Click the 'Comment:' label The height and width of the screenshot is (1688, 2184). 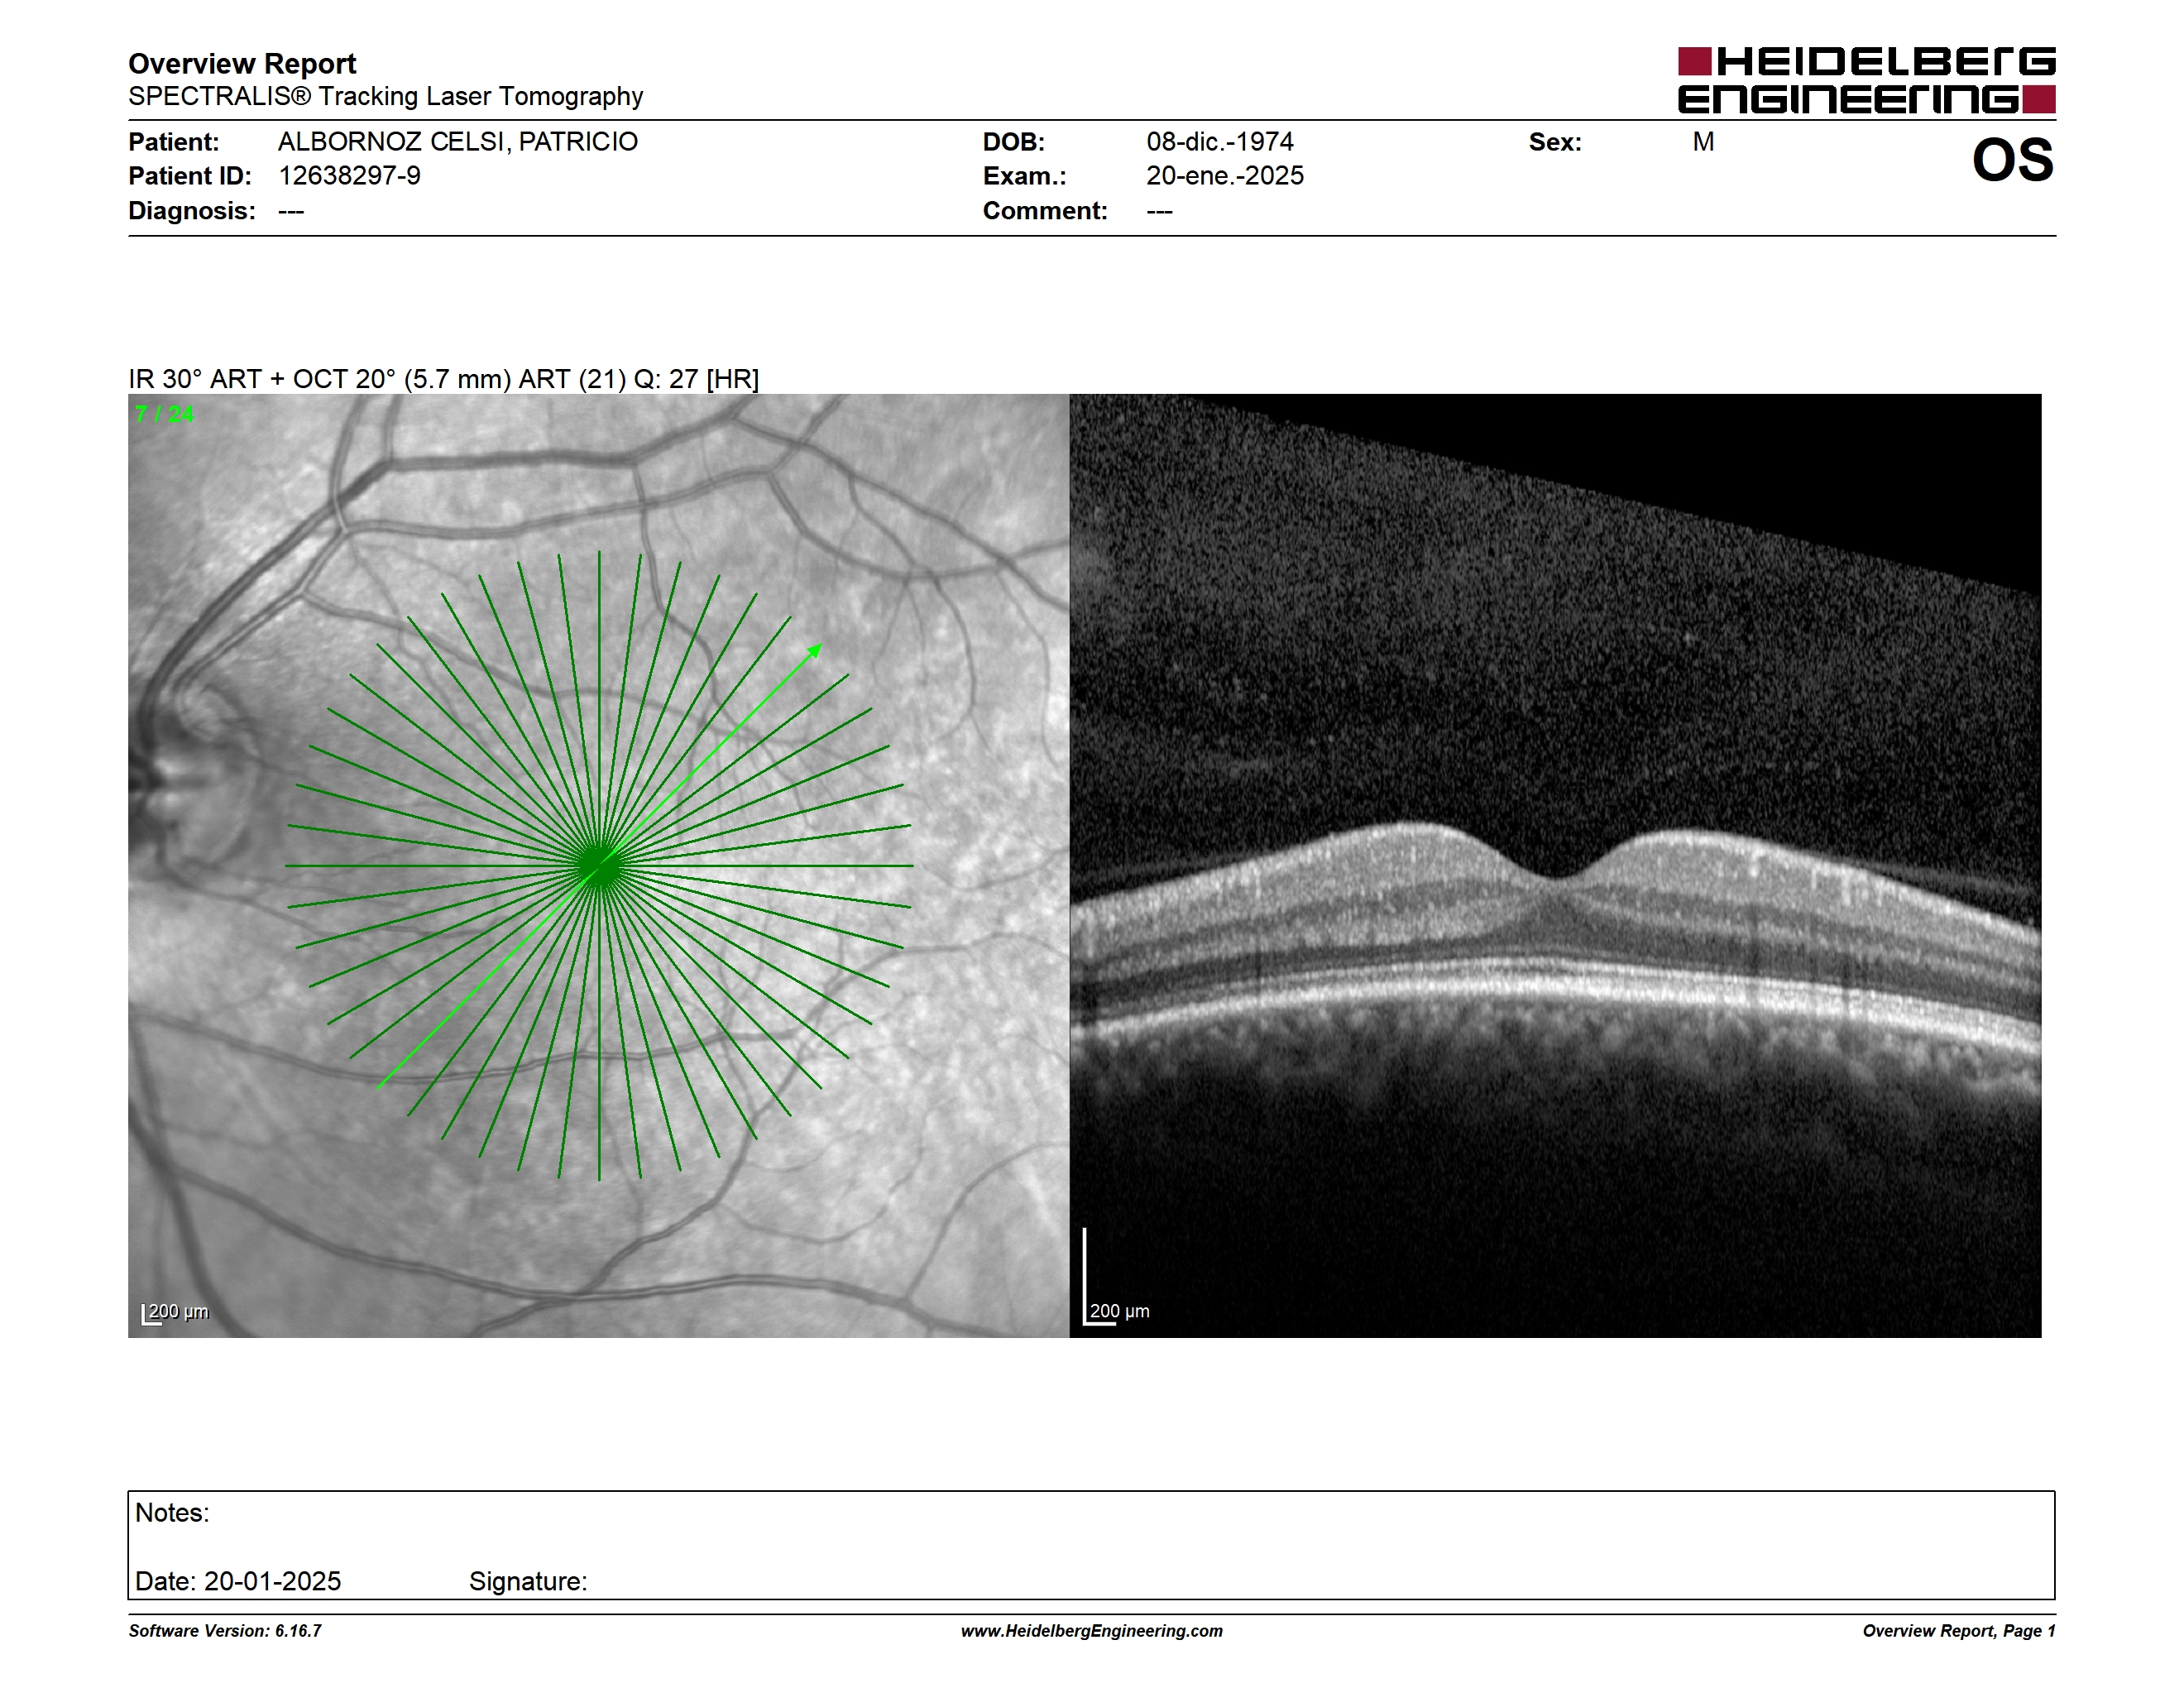pyautogui.click(x=1045, y=211)
